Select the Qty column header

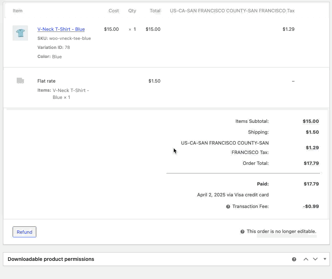pos(132,11)
